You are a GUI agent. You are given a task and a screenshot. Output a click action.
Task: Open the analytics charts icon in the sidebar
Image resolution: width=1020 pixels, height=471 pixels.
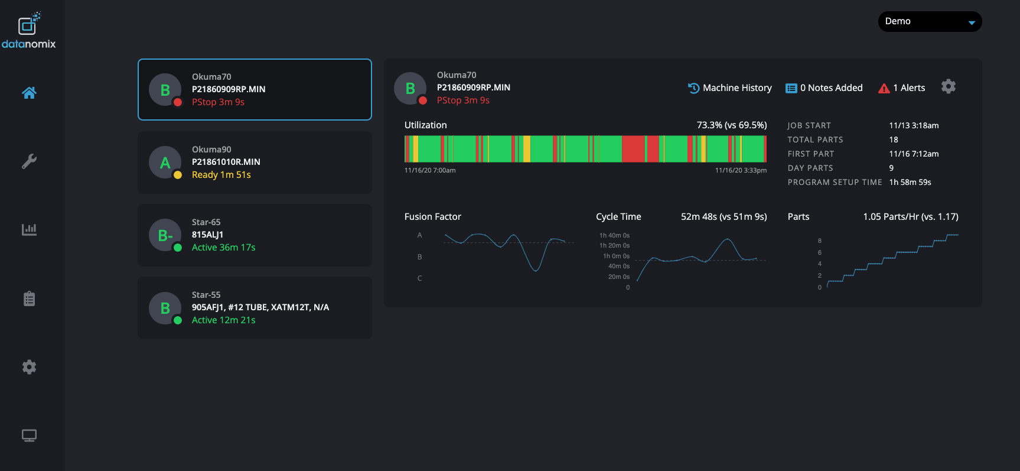29,229
